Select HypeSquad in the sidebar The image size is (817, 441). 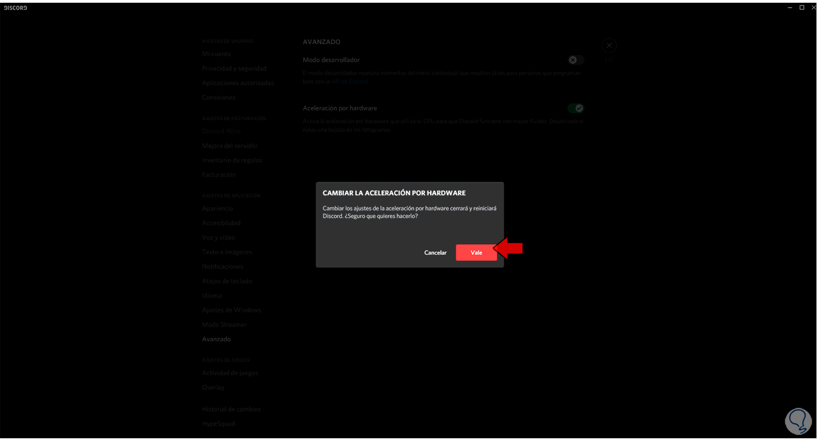[218, 424]
